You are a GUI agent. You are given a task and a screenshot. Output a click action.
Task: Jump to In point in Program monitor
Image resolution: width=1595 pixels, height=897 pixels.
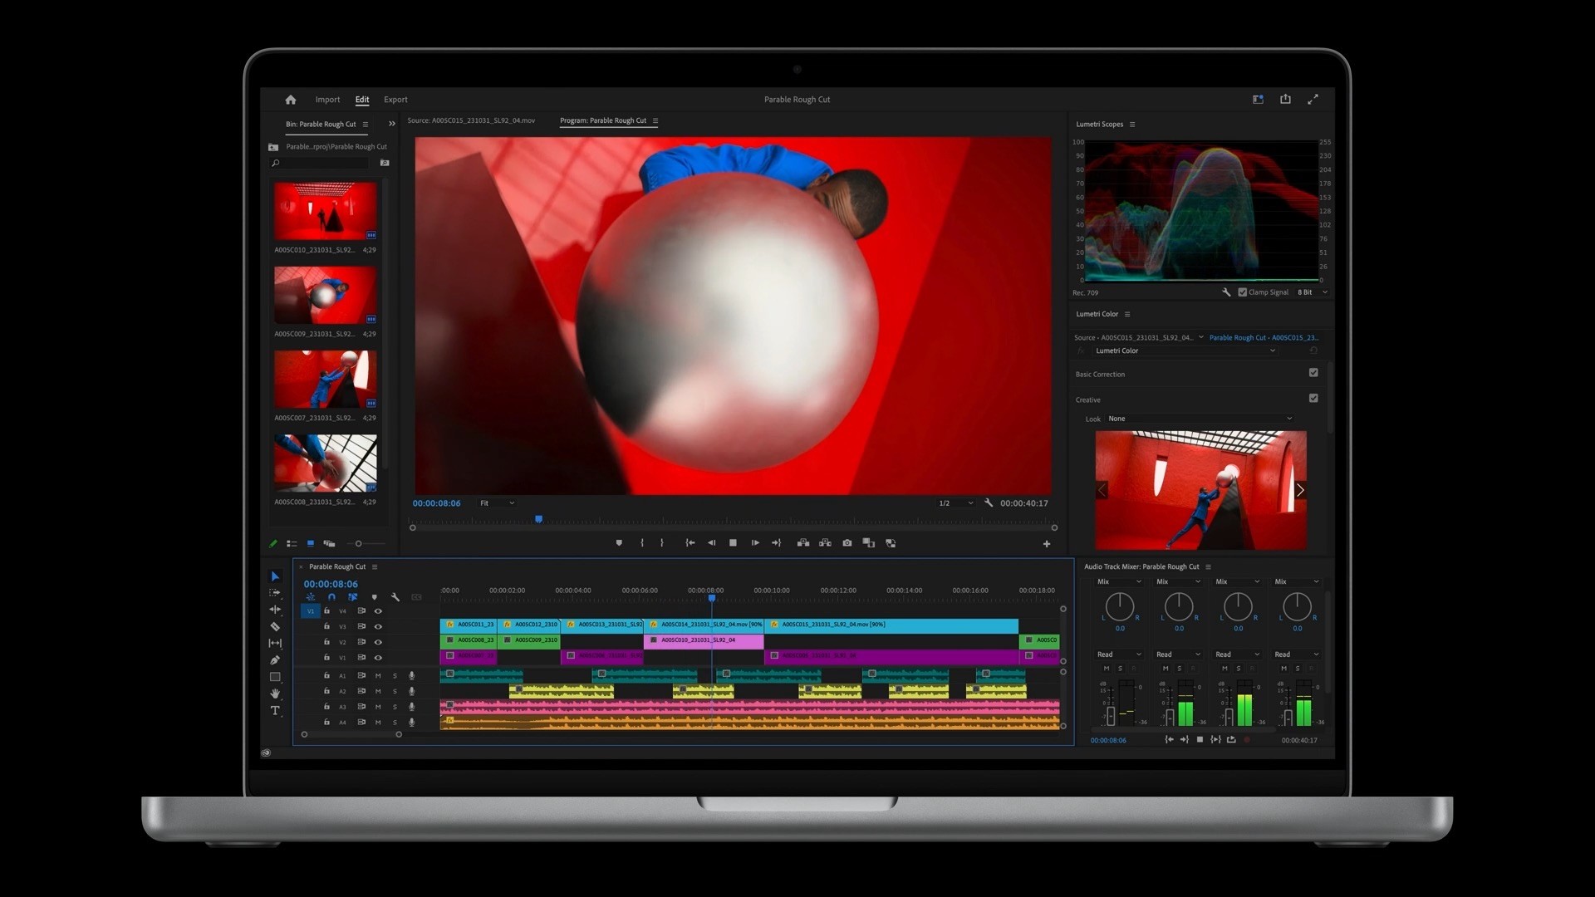(x=690, y=543)
